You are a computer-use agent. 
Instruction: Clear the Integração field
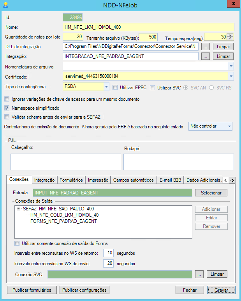pyautogui.click(x=223, y=56)
